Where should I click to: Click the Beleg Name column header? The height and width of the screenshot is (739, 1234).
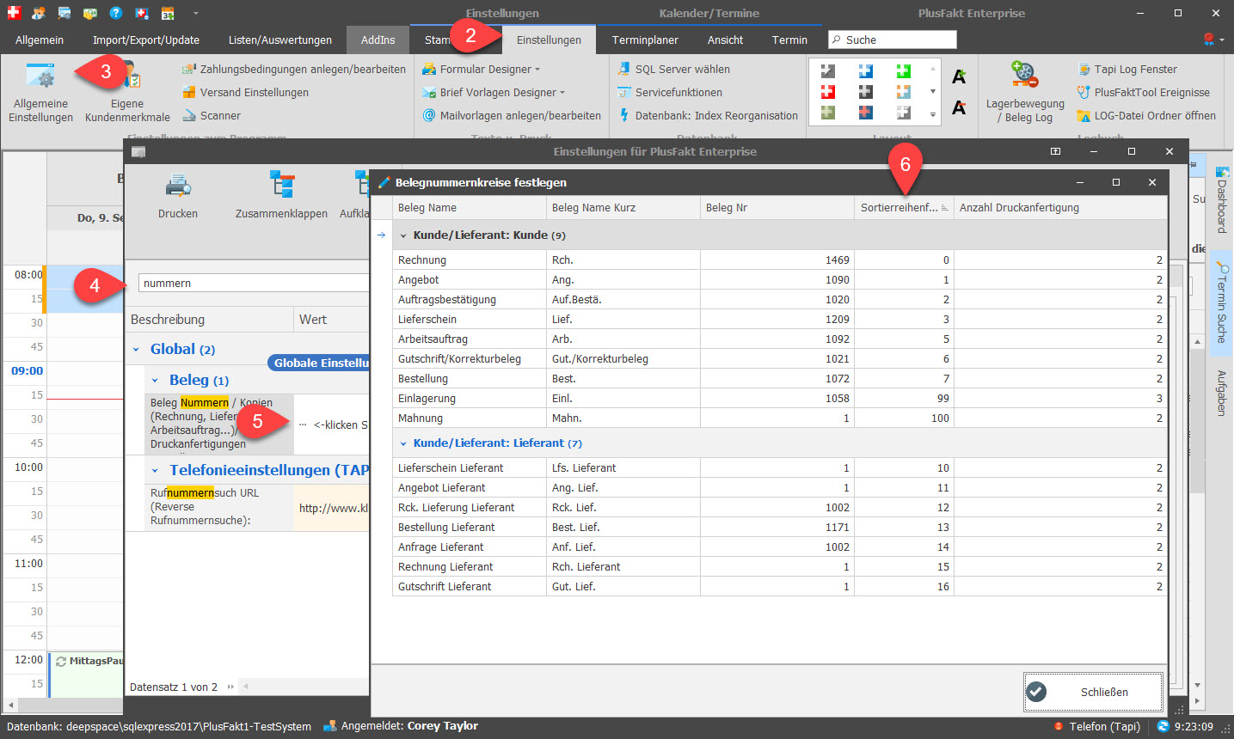tap(469, 208)
